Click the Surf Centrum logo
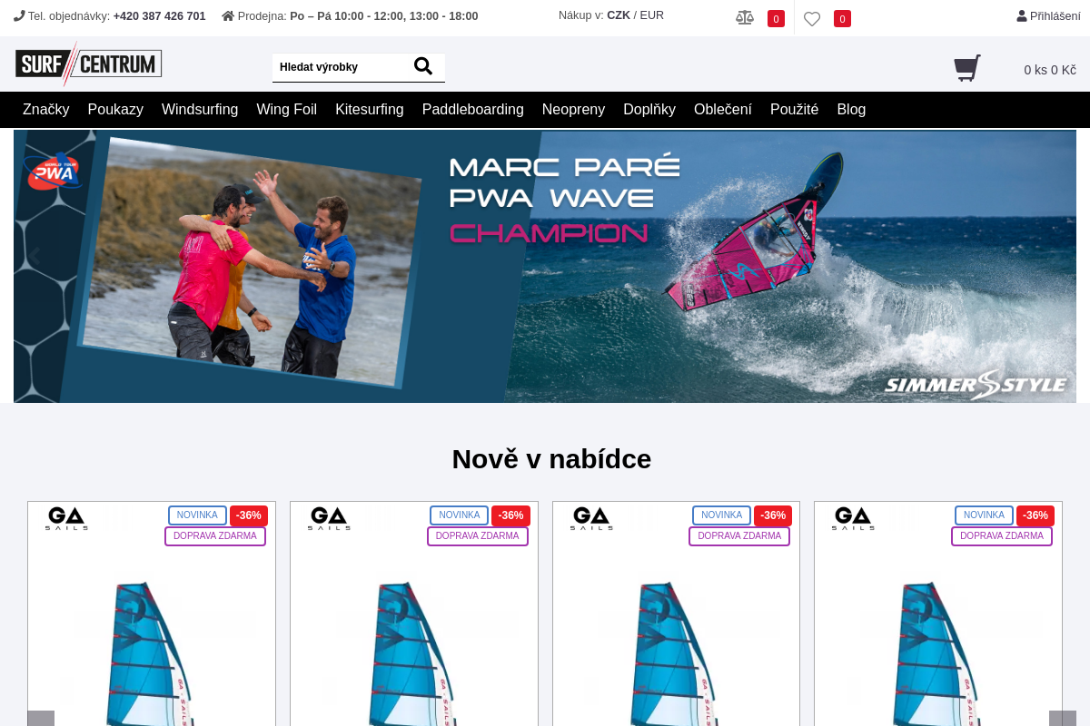Screen dimensions: 1090x726 tap(88, 64)
